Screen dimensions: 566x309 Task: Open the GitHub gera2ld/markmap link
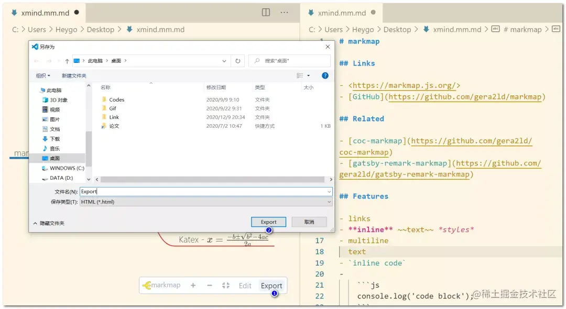pos(465,97)
